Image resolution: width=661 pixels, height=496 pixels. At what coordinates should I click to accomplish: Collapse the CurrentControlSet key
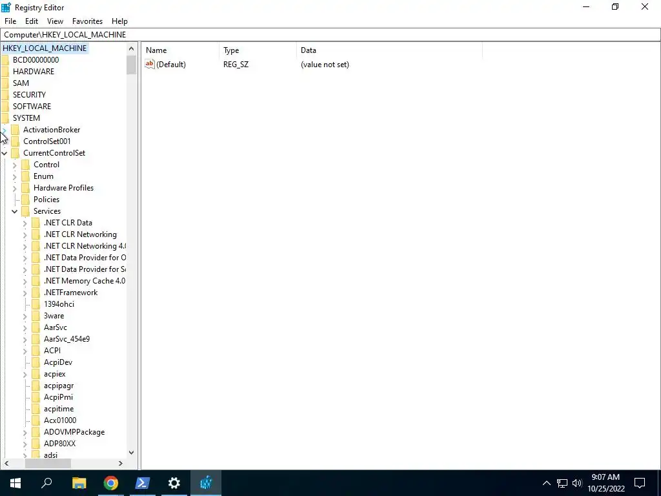click(5, 153)
